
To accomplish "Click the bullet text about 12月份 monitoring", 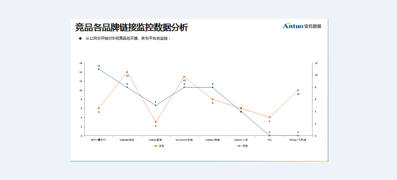I will tap(128, 39).
